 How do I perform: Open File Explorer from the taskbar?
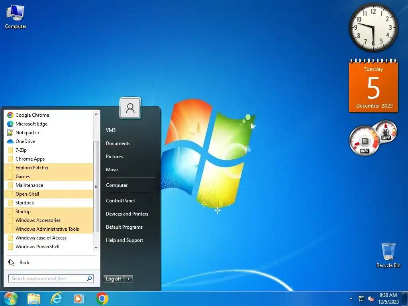pos(34,299)
